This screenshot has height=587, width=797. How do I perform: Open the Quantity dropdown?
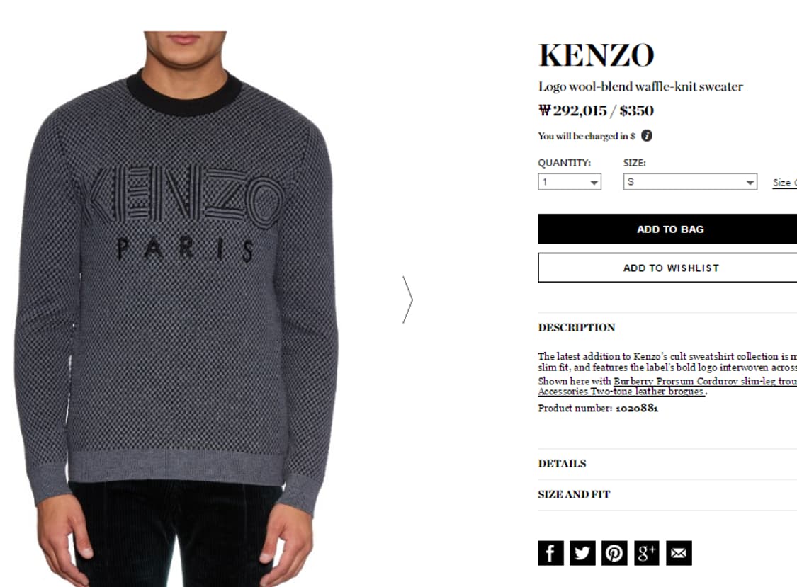click(x=570, y=182)
